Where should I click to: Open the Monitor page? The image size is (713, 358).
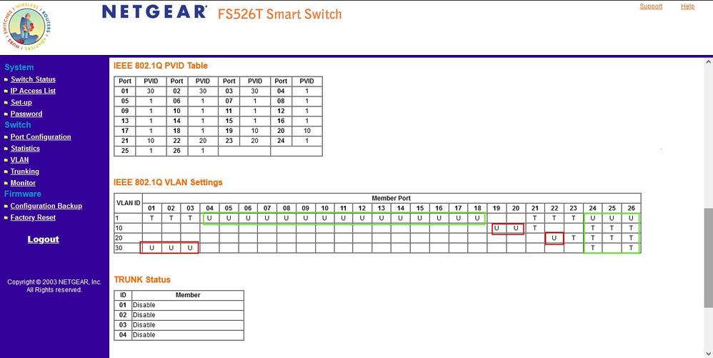(x=23, y=183)
